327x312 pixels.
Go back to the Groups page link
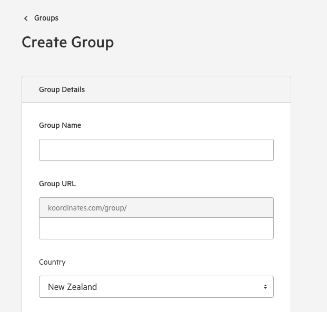(x=41, y=18)
